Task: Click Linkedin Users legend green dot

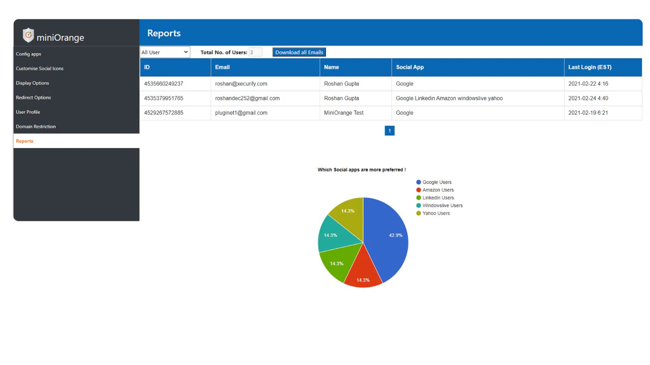Action: pos(418,198)
